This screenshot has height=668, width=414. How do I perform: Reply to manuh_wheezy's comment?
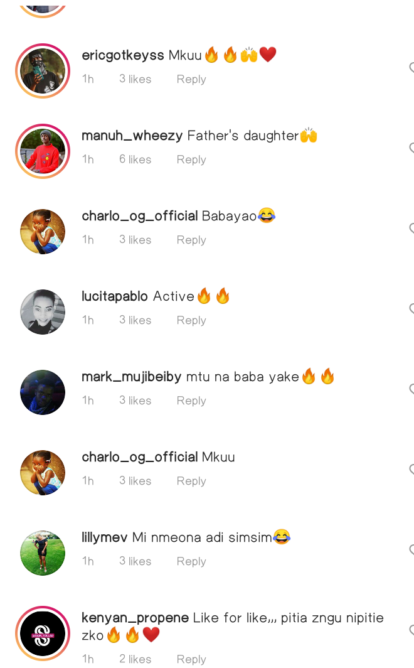click(191, 159)
